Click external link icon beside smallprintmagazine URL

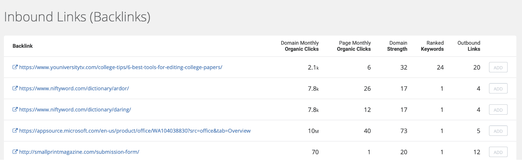(15, 152)
